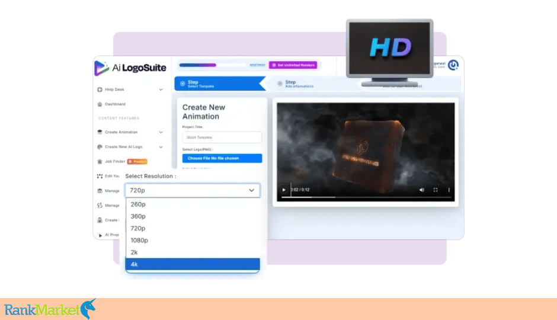Click the AI Prop sidebar play icon
The width and height of the screenshot is (557, 320).
[x=100, y=235]
